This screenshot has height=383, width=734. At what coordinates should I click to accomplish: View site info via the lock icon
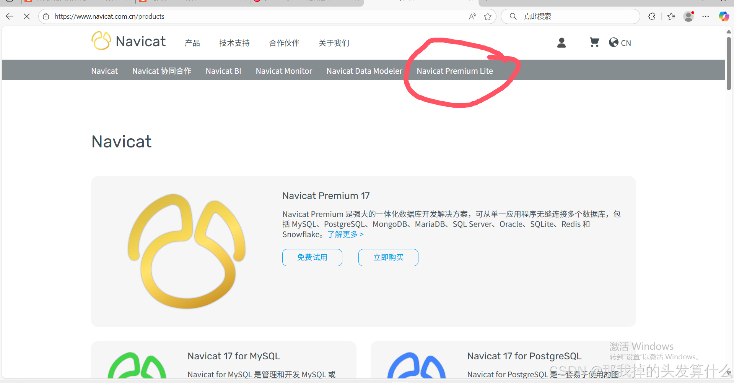pyautogui.click(x=46, y=16)
